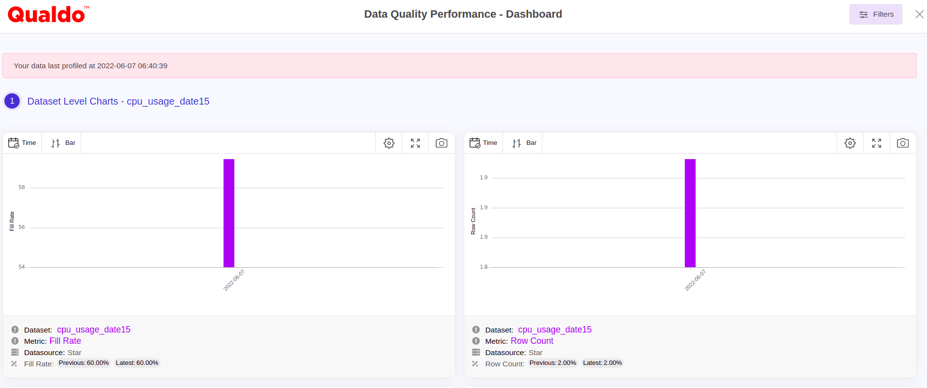The height and width of the screenshot is (388, 927).
Task: Expand Row Count chart to fullscreen
Action: (877, 143)
